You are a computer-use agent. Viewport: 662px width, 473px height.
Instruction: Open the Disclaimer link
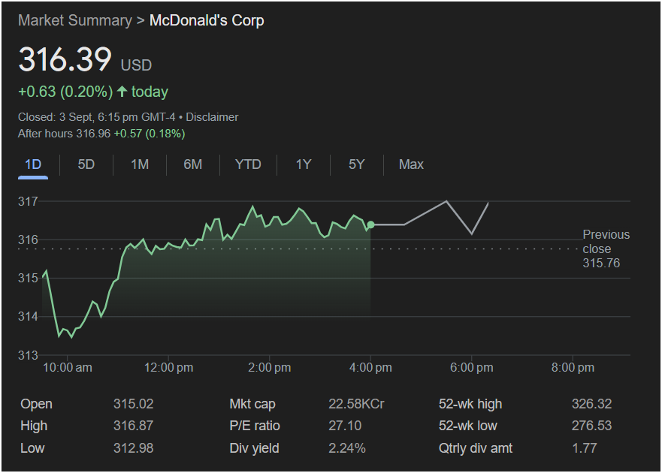212,117
